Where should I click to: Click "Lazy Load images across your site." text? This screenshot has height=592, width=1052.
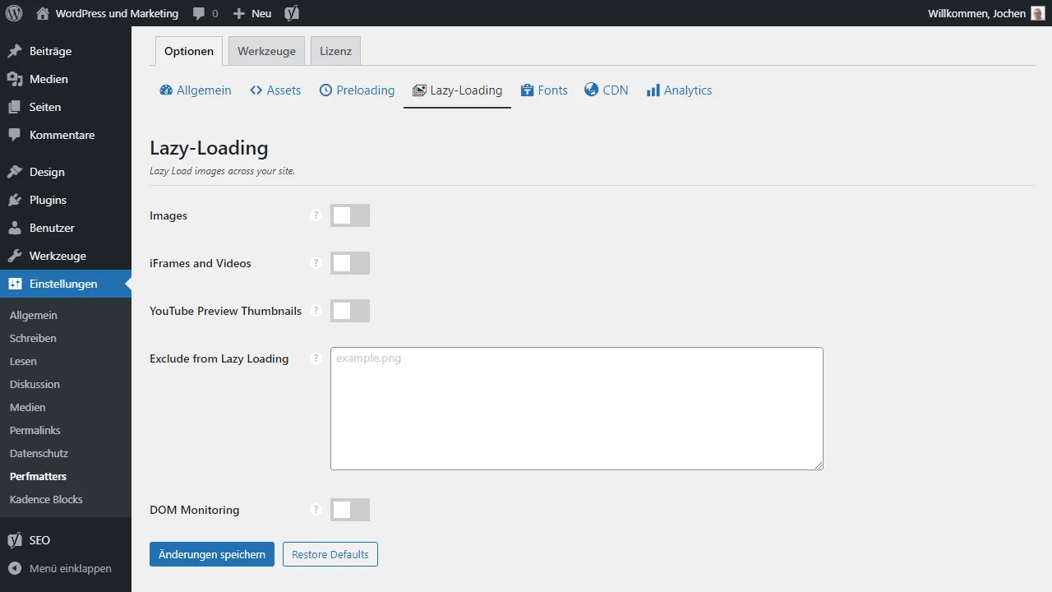(x=222, y=171)
